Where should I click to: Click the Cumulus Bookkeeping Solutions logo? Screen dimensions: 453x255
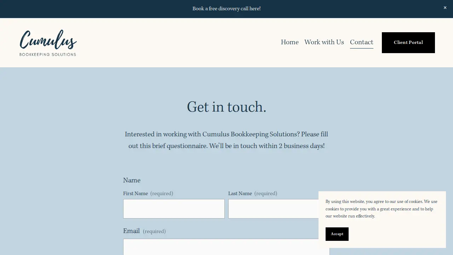[48, 43]
